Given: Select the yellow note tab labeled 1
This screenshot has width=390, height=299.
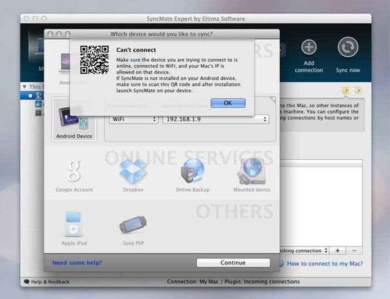Looking at the screenshot, I should click(x=346, y=90).
